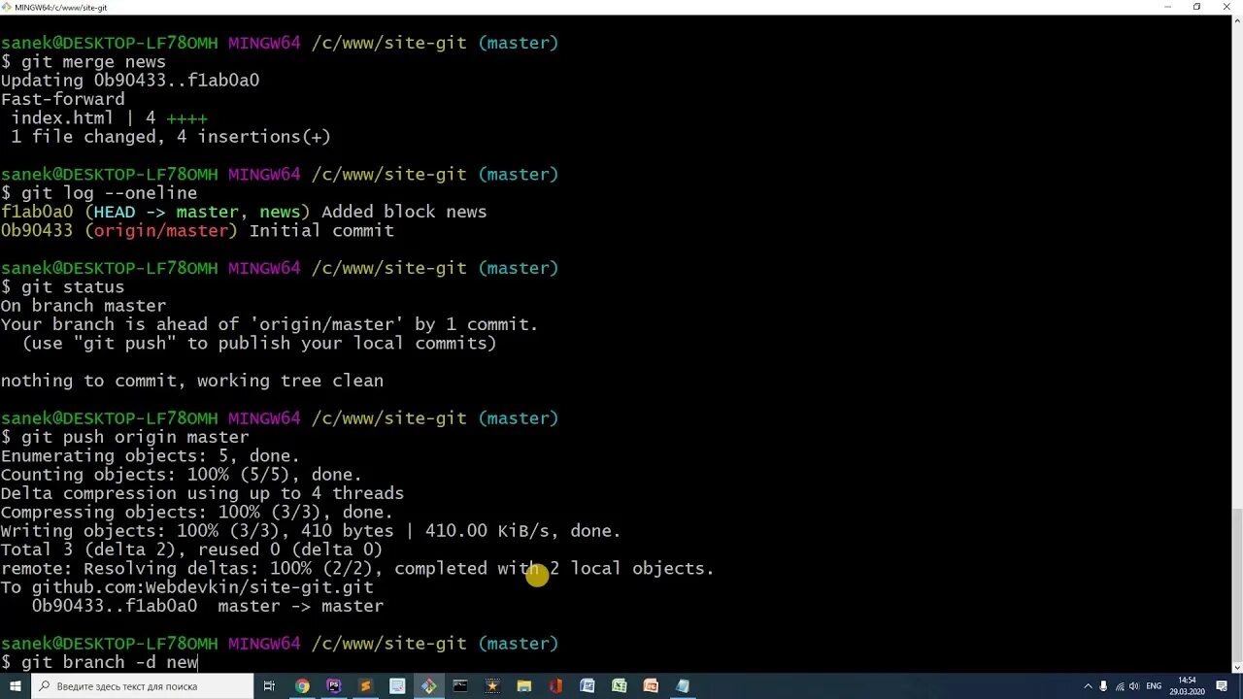Open the Wi-Fi network tray icon
Screen dimensions: 1243x699
(1119, 686)
